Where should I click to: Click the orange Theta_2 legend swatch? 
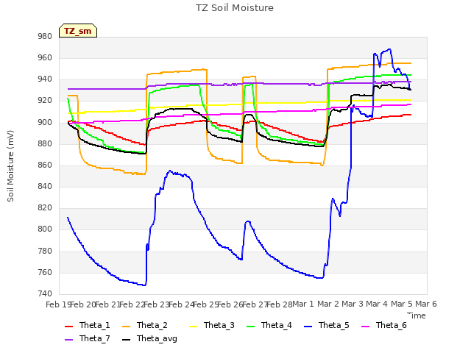(126, 326)
